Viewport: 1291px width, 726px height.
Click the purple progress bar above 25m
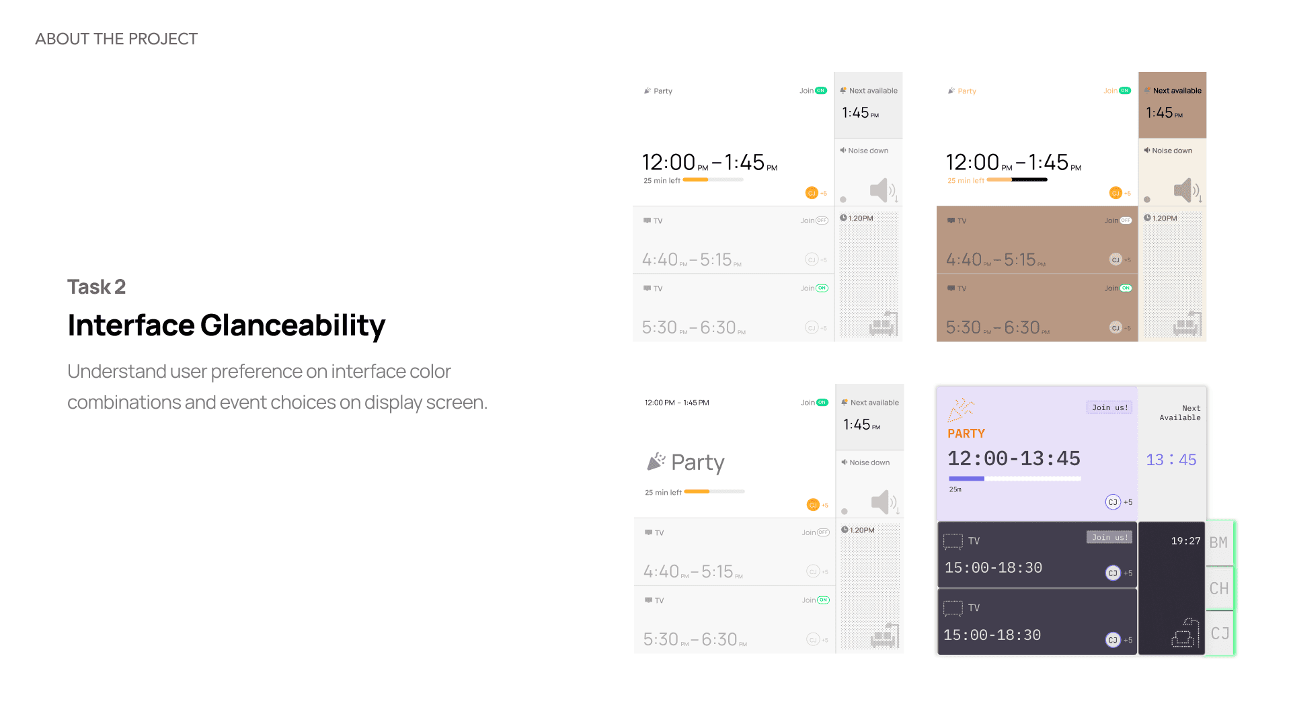pos(1014,479)
